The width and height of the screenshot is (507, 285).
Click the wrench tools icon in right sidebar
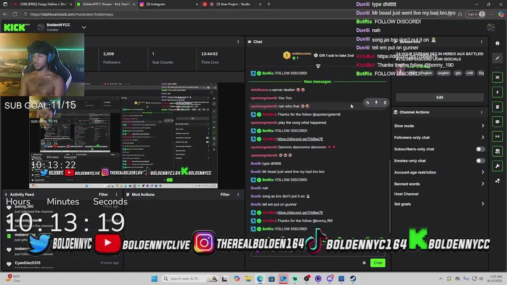[x=497, y=166]
